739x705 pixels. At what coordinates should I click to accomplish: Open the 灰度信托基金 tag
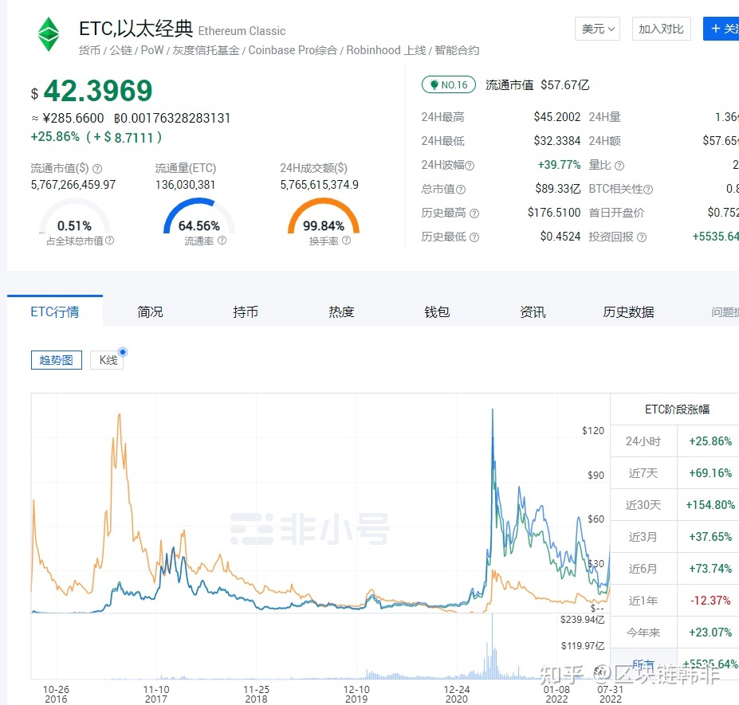(206, 50)
